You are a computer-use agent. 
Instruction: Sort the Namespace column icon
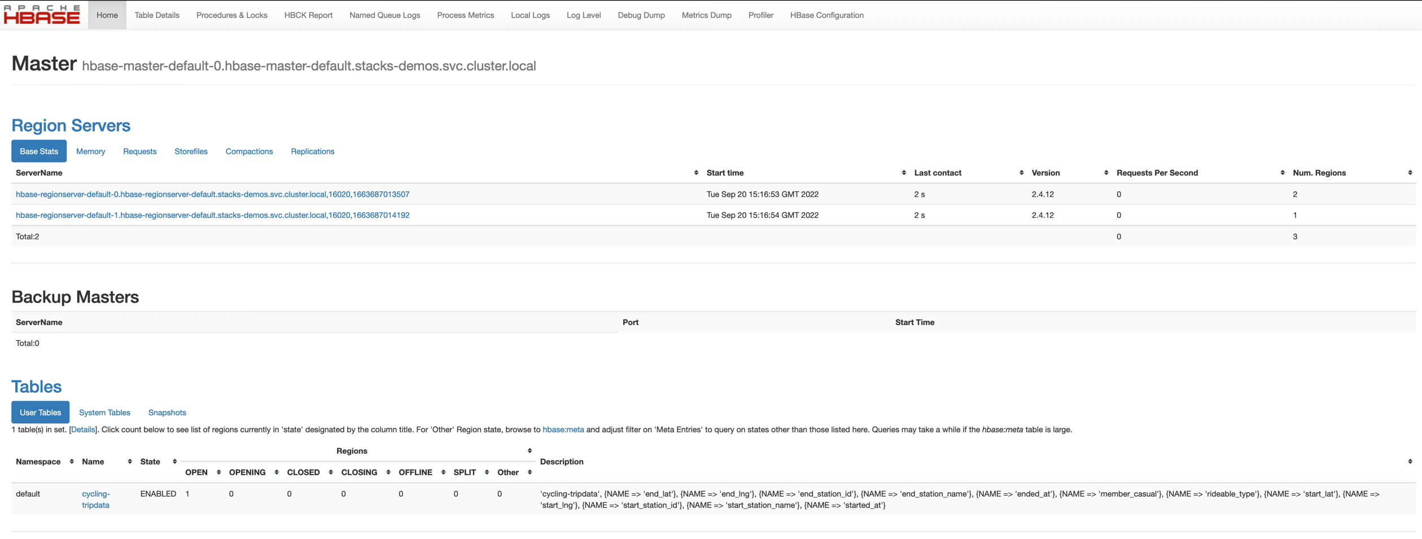tap(72, 462)
